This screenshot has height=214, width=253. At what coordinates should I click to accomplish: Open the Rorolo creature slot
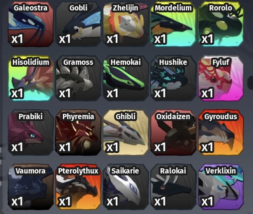(x=221, y=24)
